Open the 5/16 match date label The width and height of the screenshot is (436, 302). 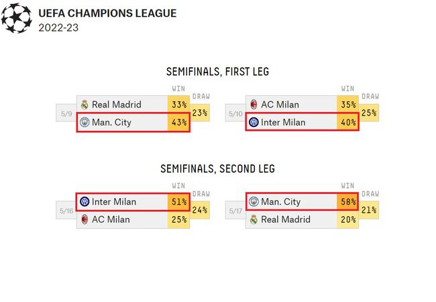coord(66,211)
